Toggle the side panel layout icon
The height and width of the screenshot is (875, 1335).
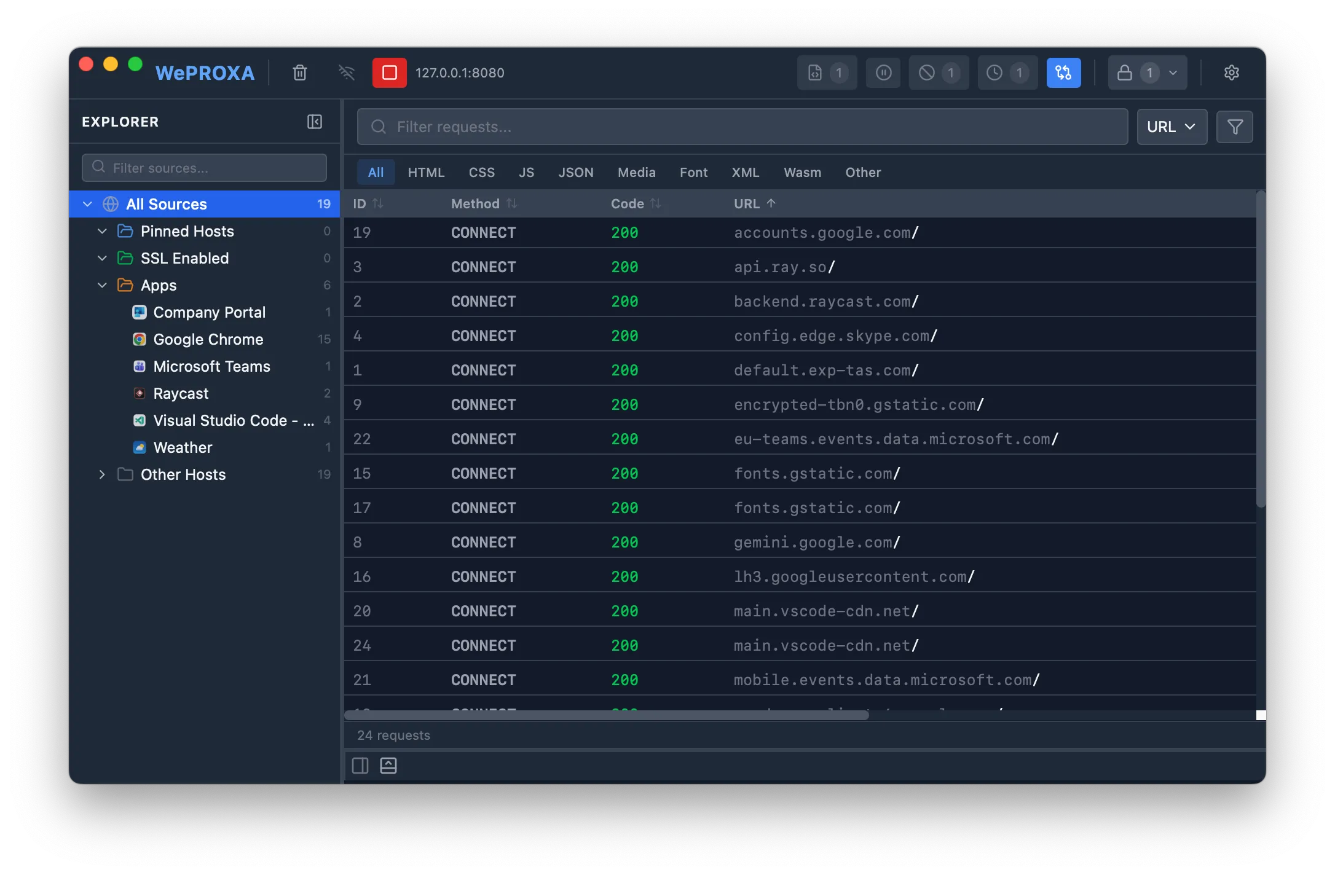tap(360, 766)
